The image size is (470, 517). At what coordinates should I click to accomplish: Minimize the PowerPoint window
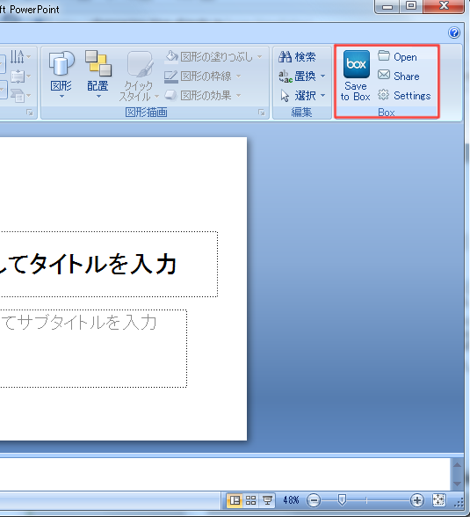tap(387, 6)
